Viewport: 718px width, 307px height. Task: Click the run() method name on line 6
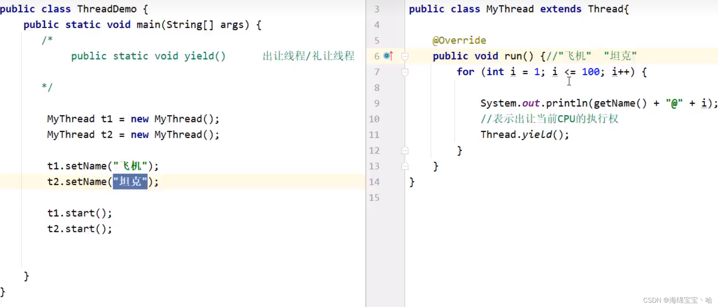pos(519,56)
